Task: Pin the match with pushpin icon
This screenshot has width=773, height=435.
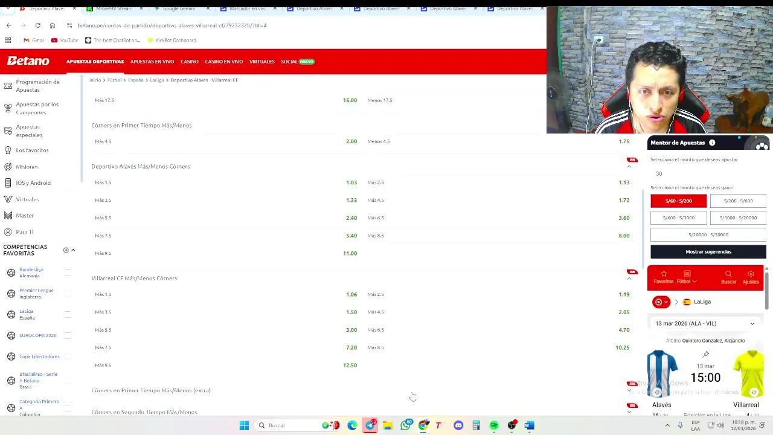Action: click(705, 354)
